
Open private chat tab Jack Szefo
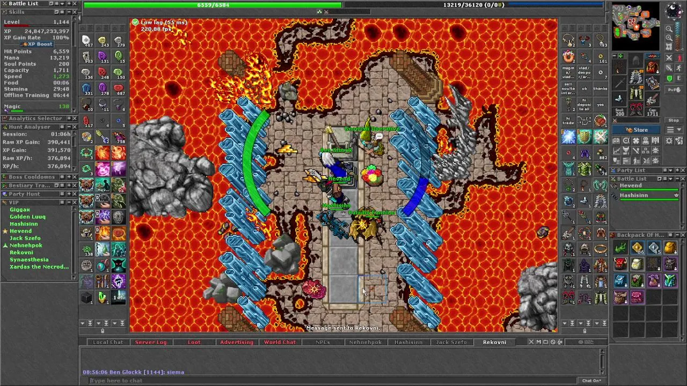click(x=451, y=342)
